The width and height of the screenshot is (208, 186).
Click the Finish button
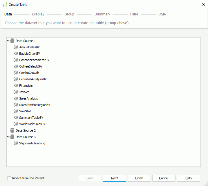pos(139,178)
